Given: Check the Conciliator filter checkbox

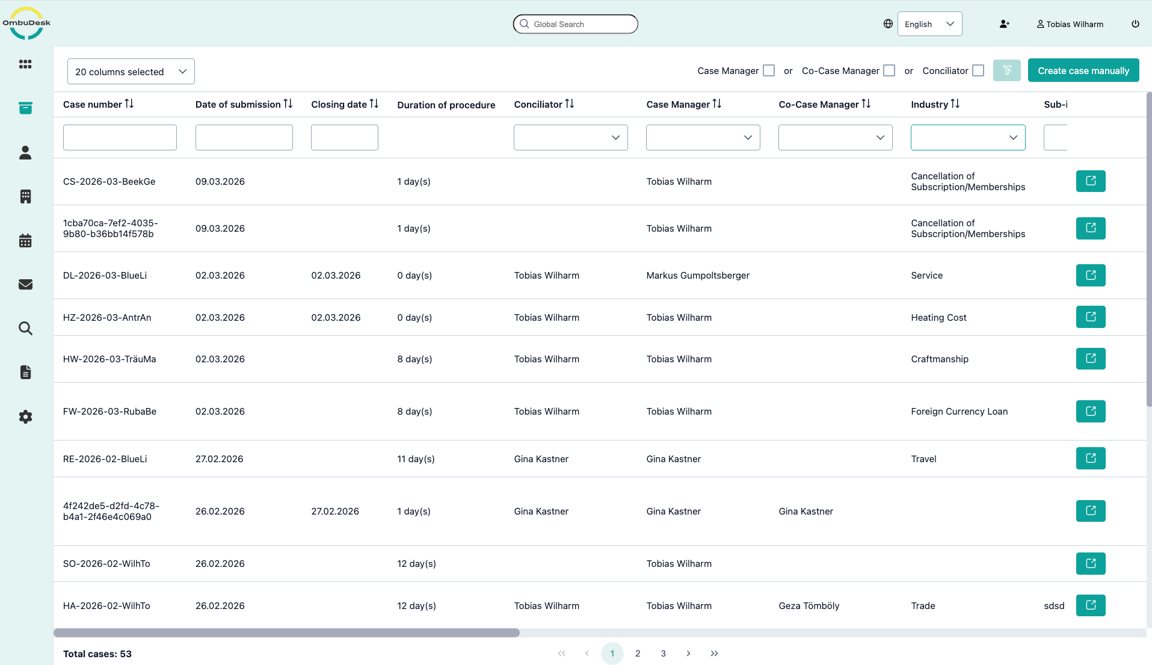Looking at the screenshot, I should tap(978, 70).
